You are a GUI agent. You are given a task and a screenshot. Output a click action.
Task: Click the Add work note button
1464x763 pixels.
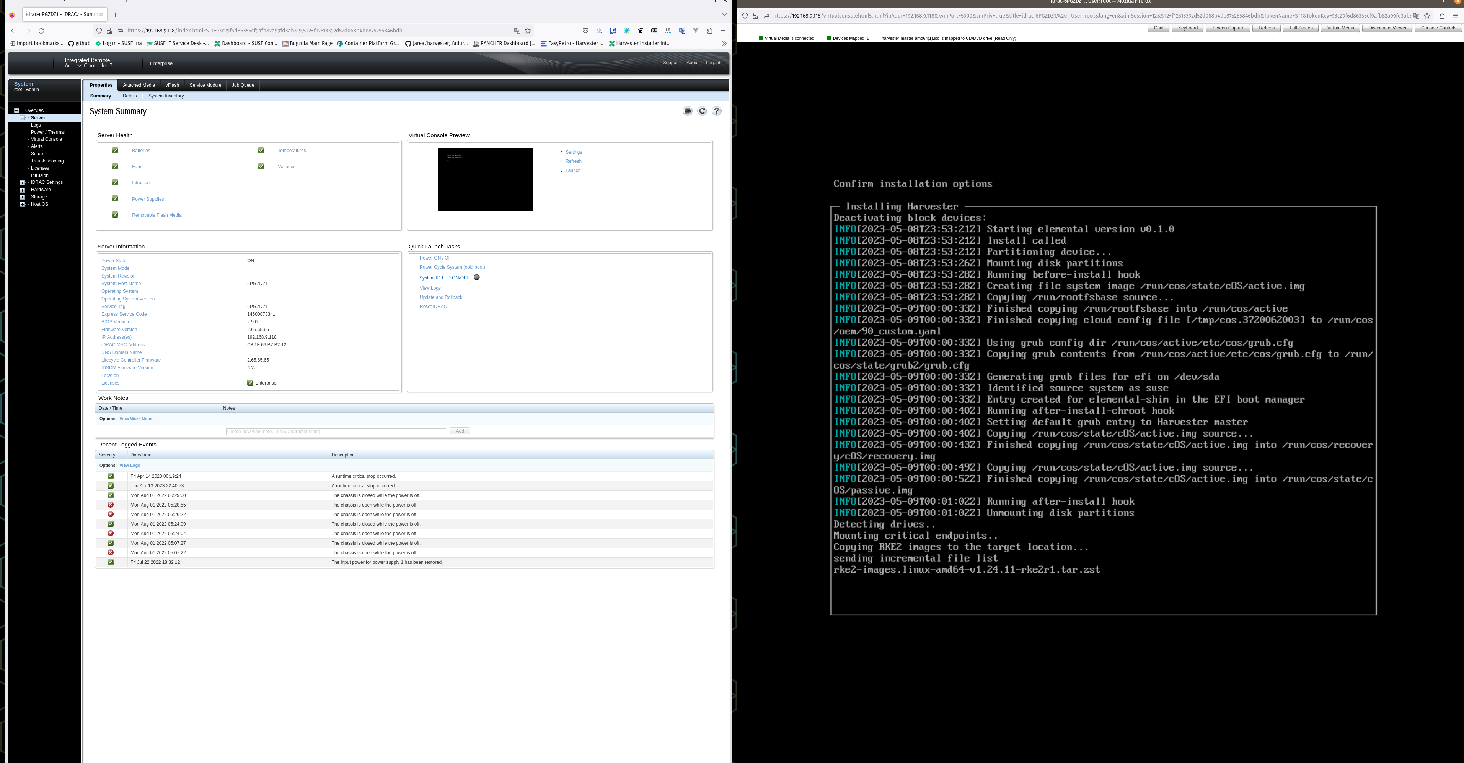click(x=460, y=432)
